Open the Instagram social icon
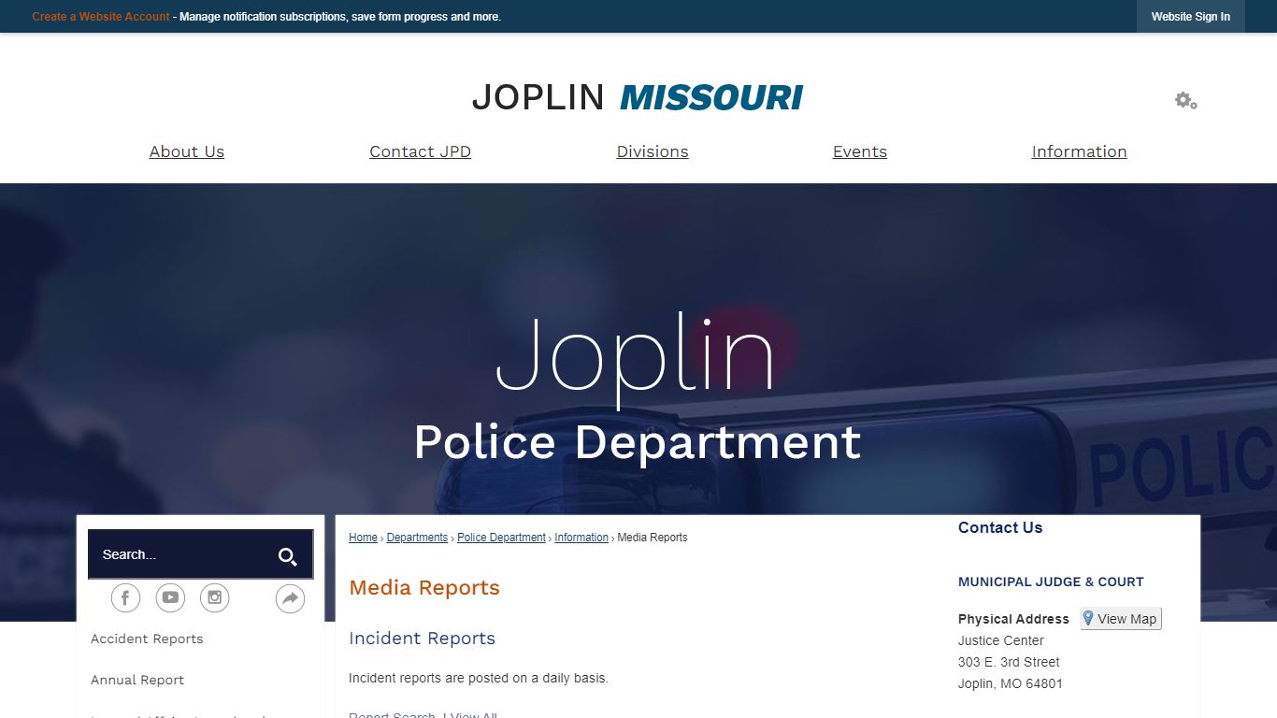The width and height of the screenshot is (1277, 718). point(215,597)
